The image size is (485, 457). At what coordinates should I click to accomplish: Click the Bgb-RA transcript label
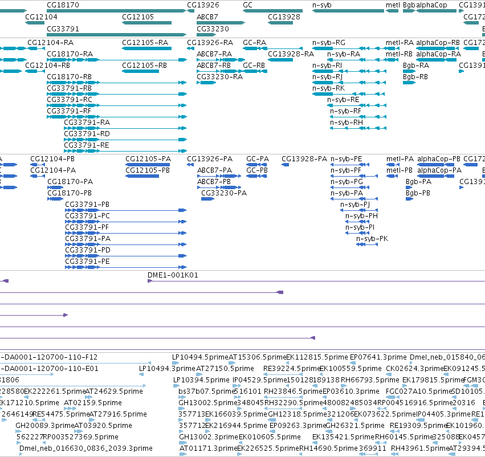[415, 65]
